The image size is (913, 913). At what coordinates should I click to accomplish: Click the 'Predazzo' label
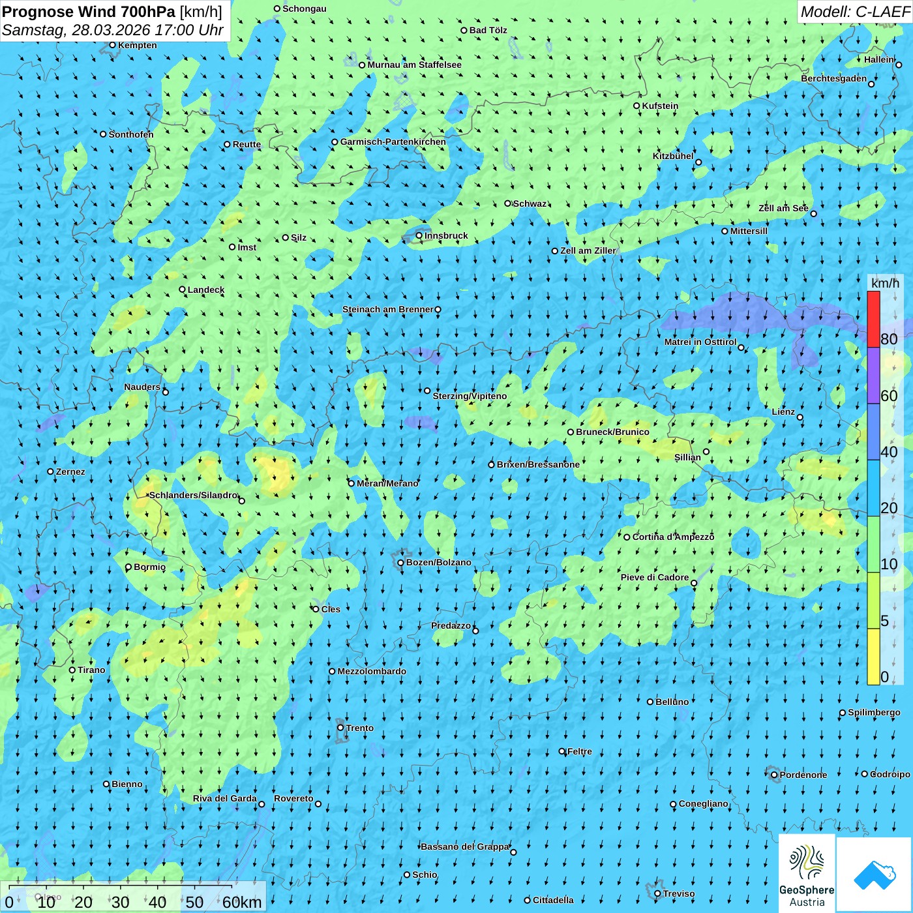pyautogui.click(x=451, y=625)
